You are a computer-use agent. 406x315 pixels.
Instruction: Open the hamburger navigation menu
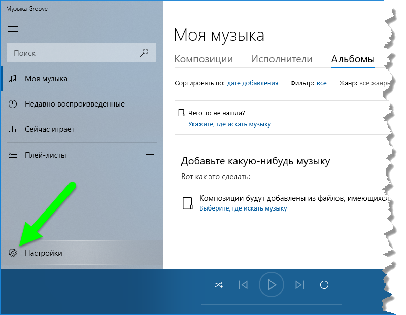12,29
